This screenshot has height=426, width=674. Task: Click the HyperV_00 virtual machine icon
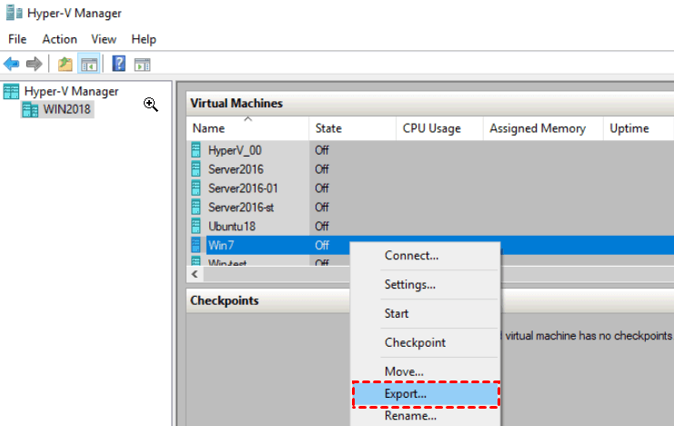tap(196, 150)
